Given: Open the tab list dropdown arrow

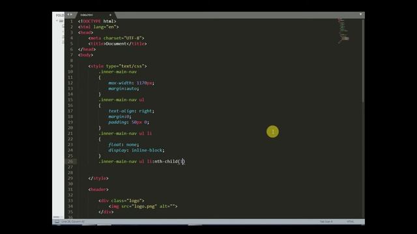Looking at the screenshot, I should [360, 14].
